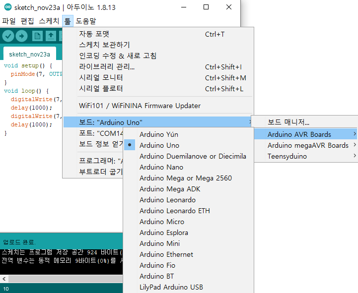The width and height of the screenshot is (358, 293).
Task: Choose 스케치 보관하기 menu entry
Action: [x=158, y=45]
